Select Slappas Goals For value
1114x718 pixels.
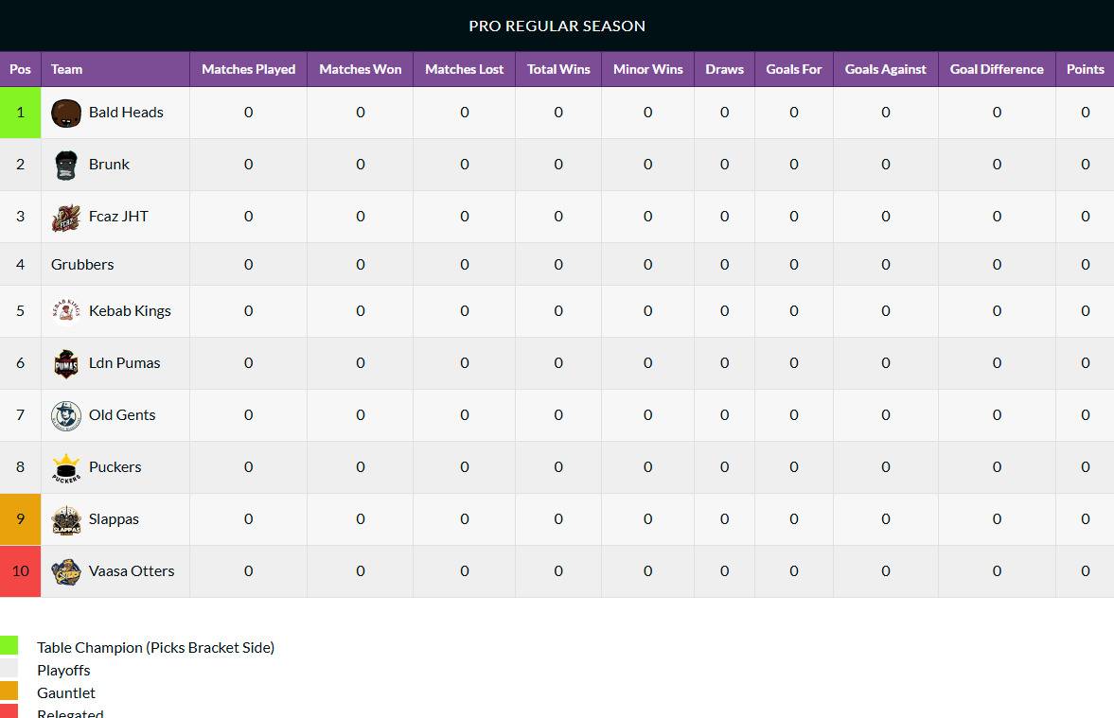tap(793, 519)
